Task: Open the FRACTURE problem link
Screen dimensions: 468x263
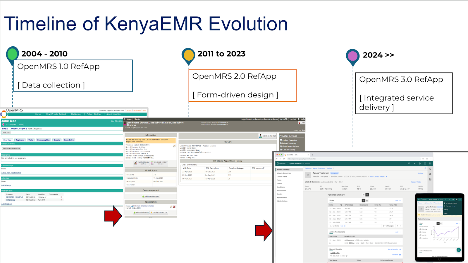Action: [x=10, y=200]
